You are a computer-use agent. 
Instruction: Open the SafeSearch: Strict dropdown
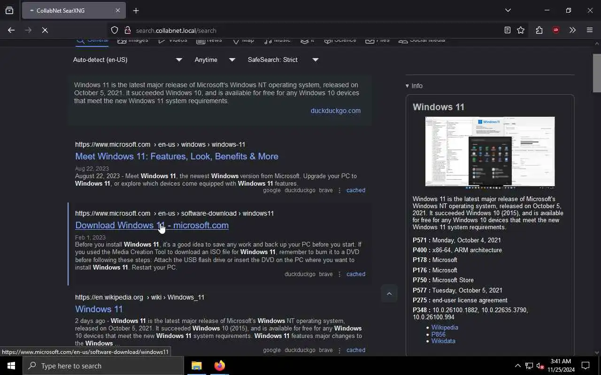(x=283, y=60)
